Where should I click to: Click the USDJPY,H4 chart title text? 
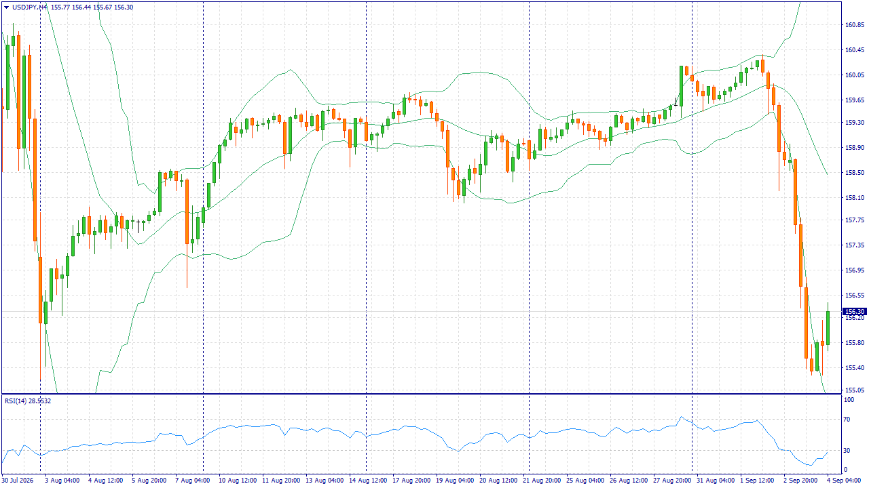pyautogui.click(x=30, y=7)
